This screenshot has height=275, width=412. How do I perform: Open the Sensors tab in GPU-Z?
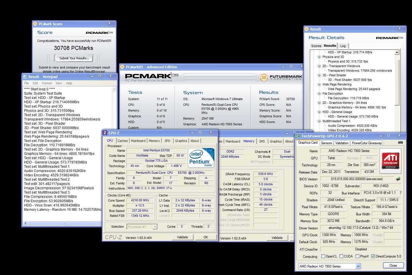click(326, 143)
